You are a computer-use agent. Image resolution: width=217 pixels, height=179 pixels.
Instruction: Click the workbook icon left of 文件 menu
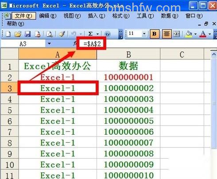(x=7, y=16)
